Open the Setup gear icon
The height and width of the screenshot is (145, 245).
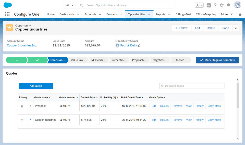[222, 5]
